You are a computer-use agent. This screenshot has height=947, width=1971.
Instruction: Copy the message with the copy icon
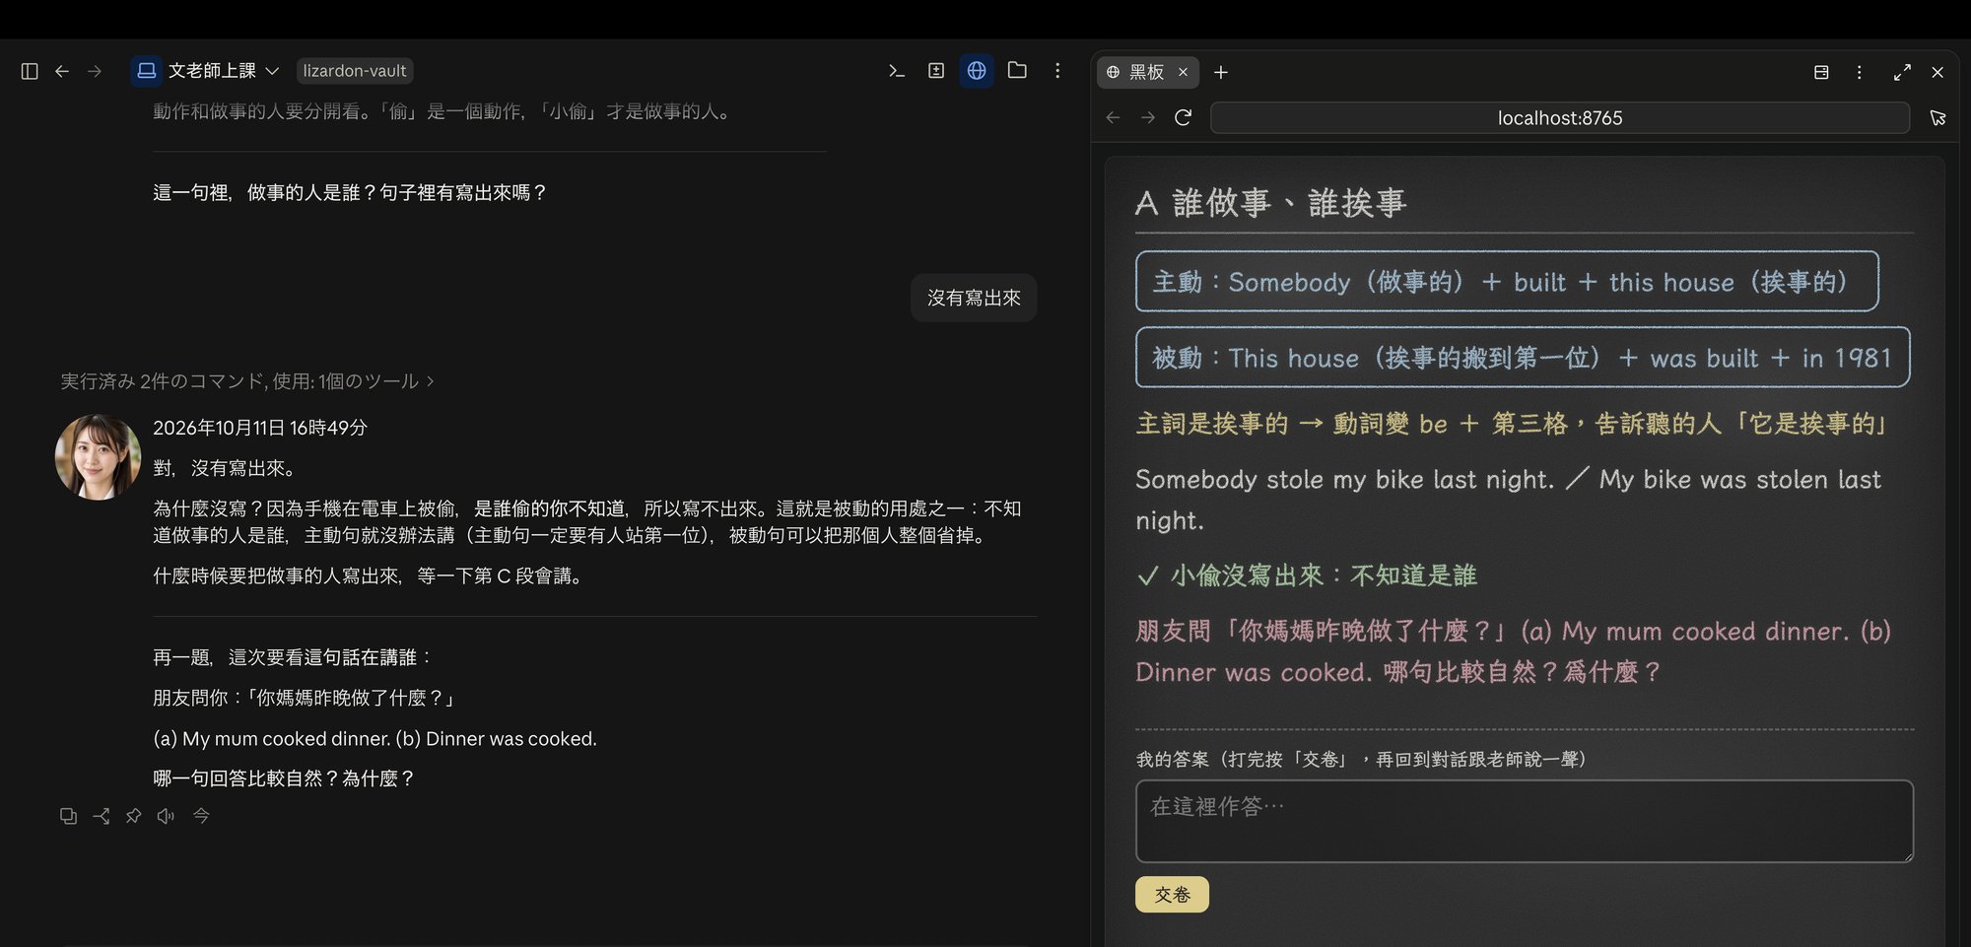click(68, 816)
